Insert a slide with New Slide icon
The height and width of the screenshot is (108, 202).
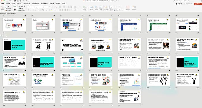pyautogui.click(x=15, y=7)
